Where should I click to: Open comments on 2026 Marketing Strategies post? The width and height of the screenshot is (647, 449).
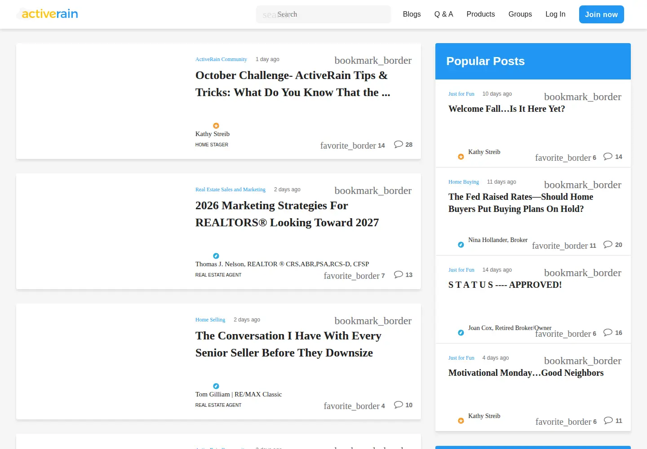[403, 275]
